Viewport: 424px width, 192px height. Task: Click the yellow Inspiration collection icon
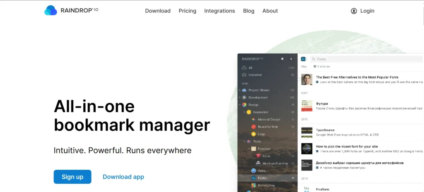tap(249, 112)
